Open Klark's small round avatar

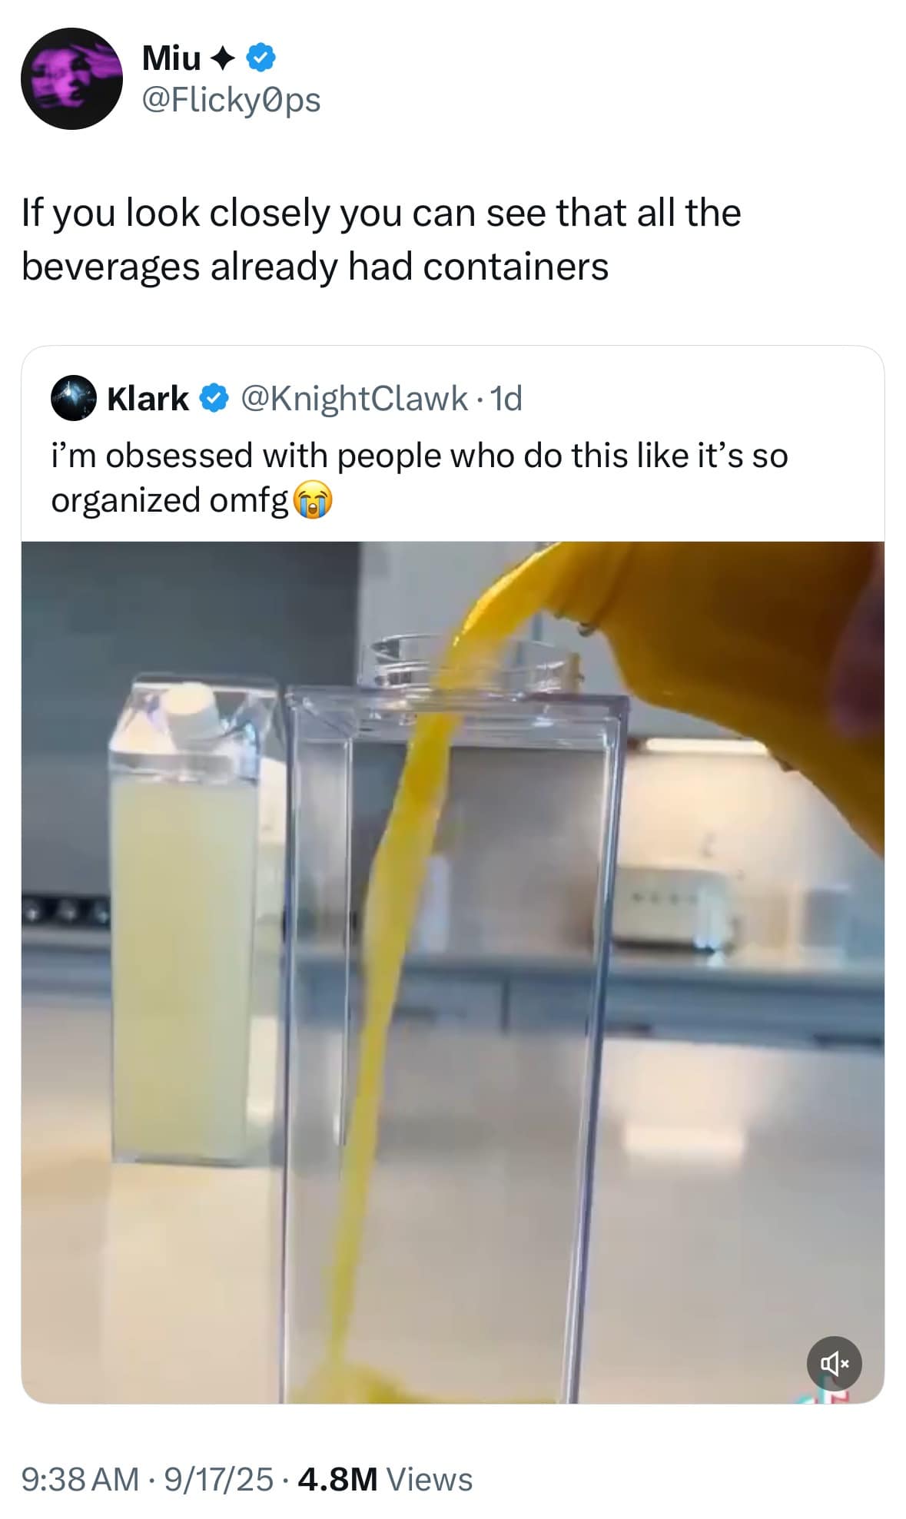point(73,398)
